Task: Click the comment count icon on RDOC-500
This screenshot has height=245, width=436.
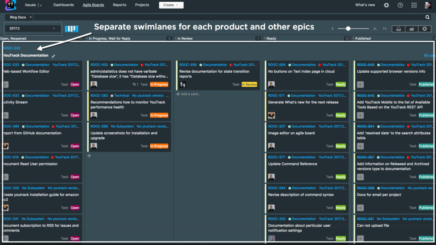Action: (x=135, y=84)
